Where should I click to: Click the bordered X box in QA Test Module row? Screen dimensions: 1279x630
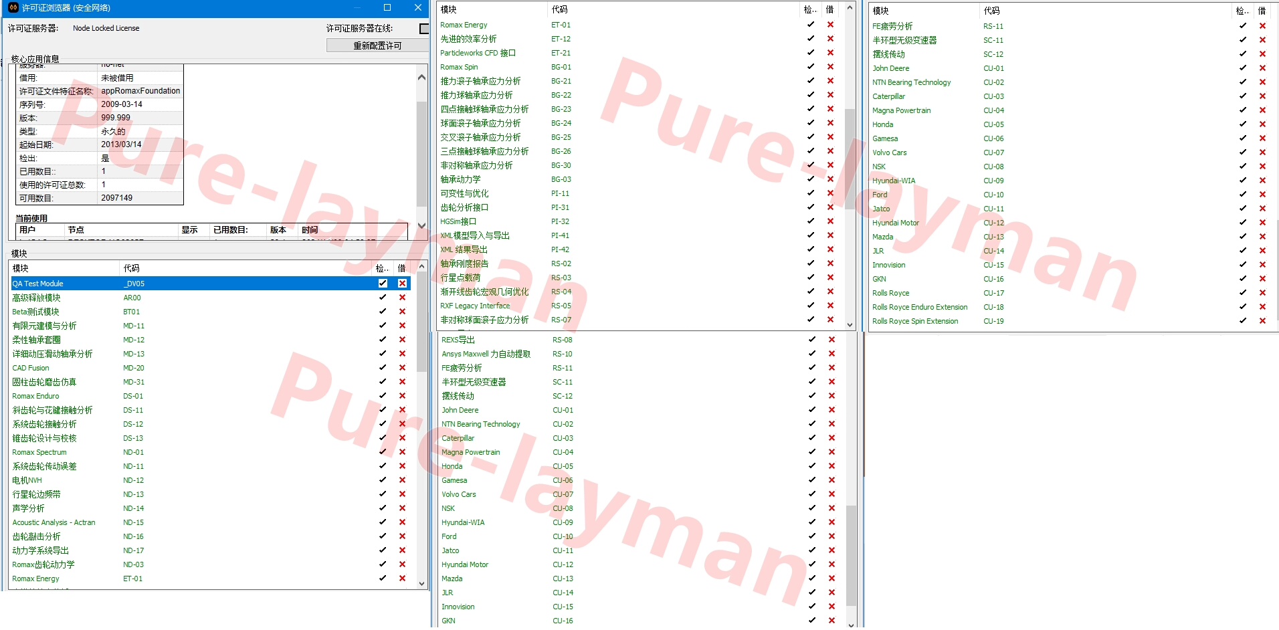point(402,284)
